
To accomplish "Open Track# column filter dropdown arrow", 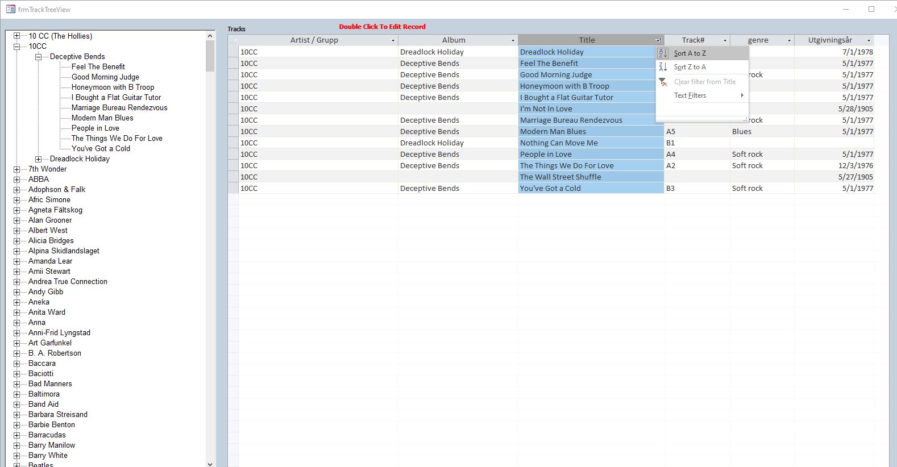I will pos(725,40).
